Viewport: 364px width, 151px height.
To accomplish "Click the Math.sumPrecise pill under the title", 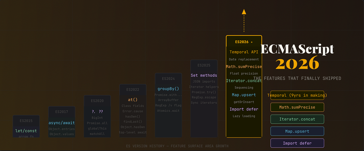I will [x=297, y=107].
